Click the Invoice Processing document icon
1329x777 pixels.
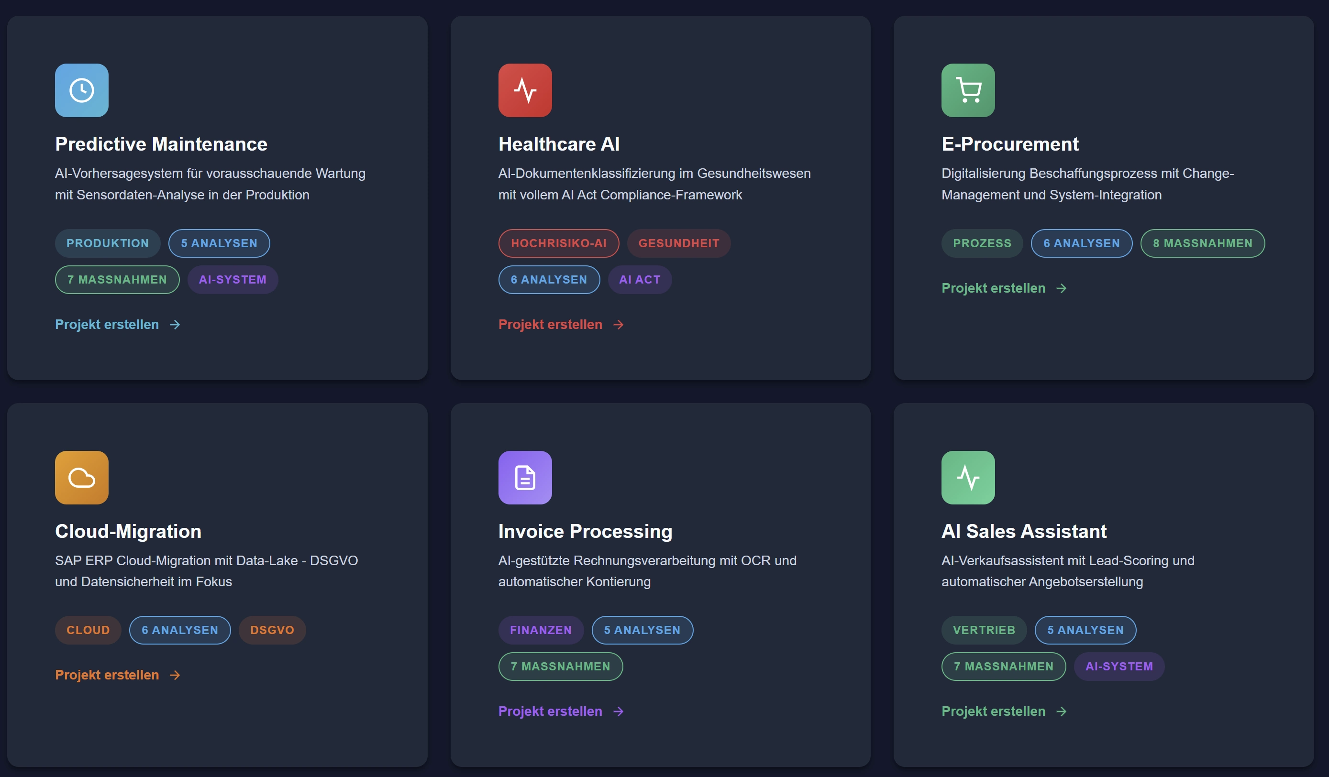(x=525, y=478)
